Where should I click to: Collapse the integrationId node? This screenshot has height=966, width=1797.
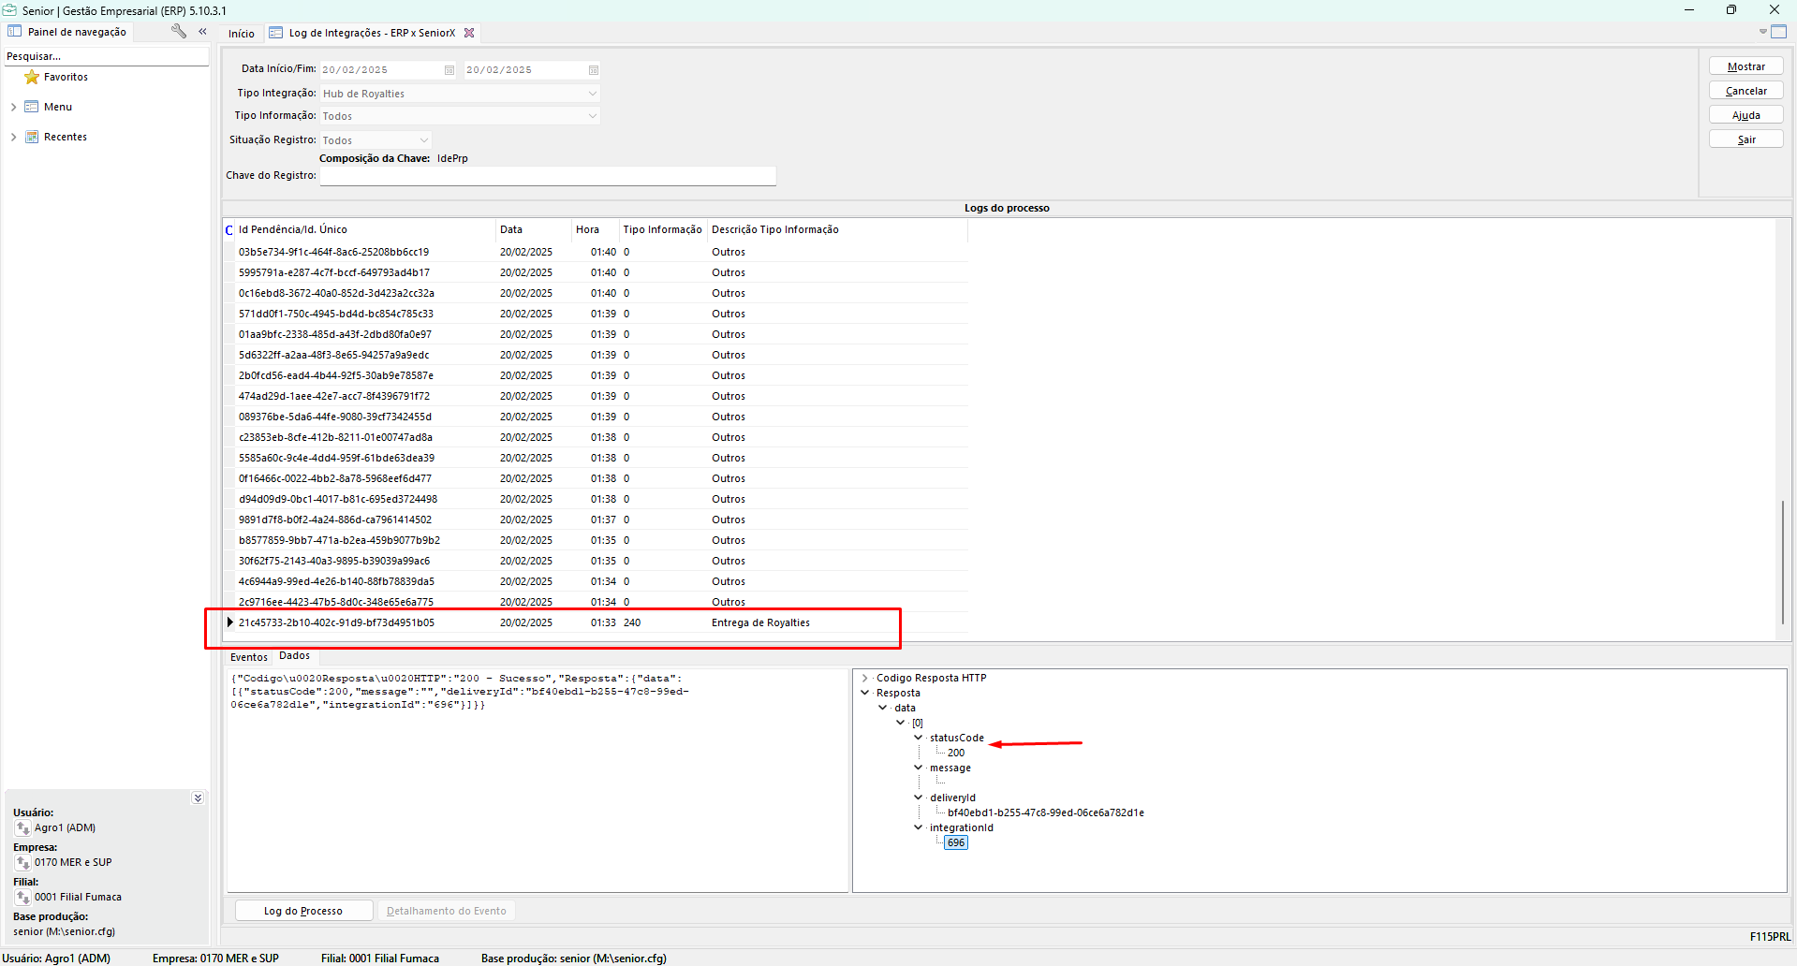point(918,828)
